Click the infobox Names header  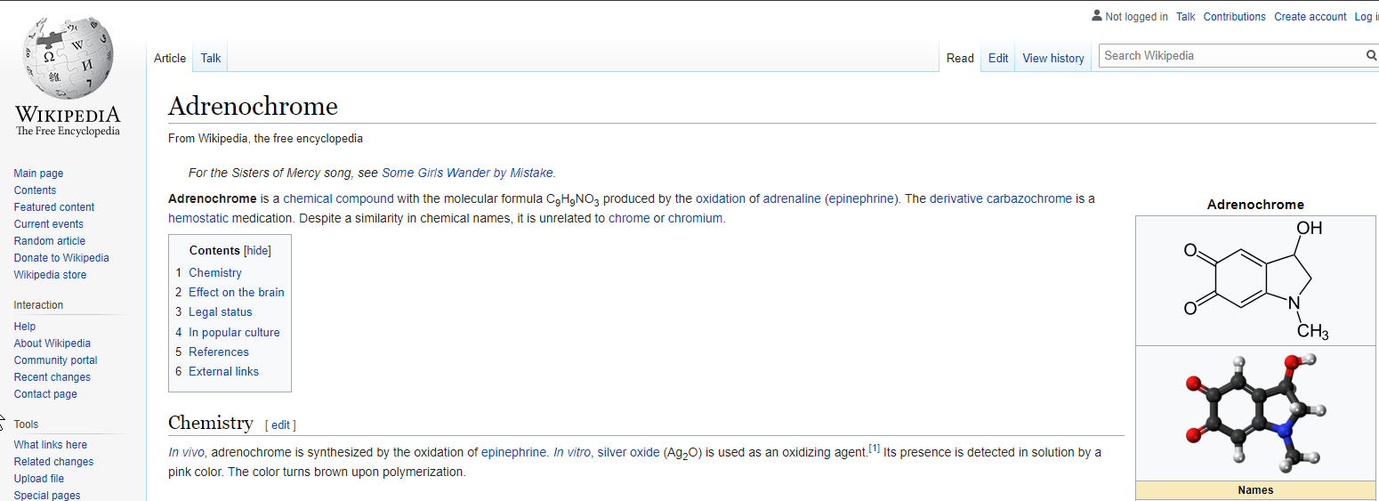click(1255, 490)
